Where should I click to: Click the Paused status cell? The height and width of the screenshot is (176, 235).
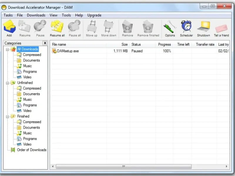click(x=137, y=51)
